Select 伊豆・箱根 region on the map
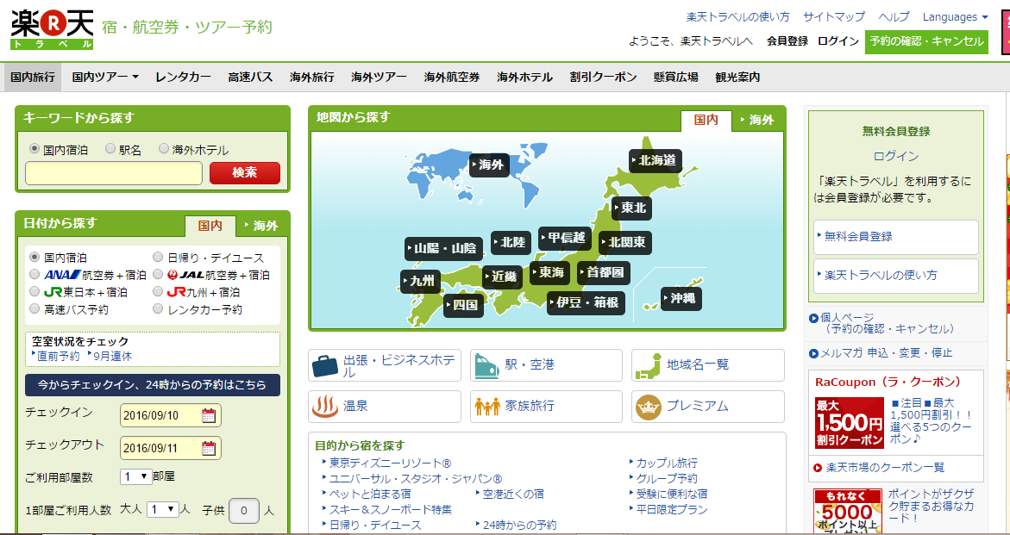The image size is (1010, 535). point(586,302)
